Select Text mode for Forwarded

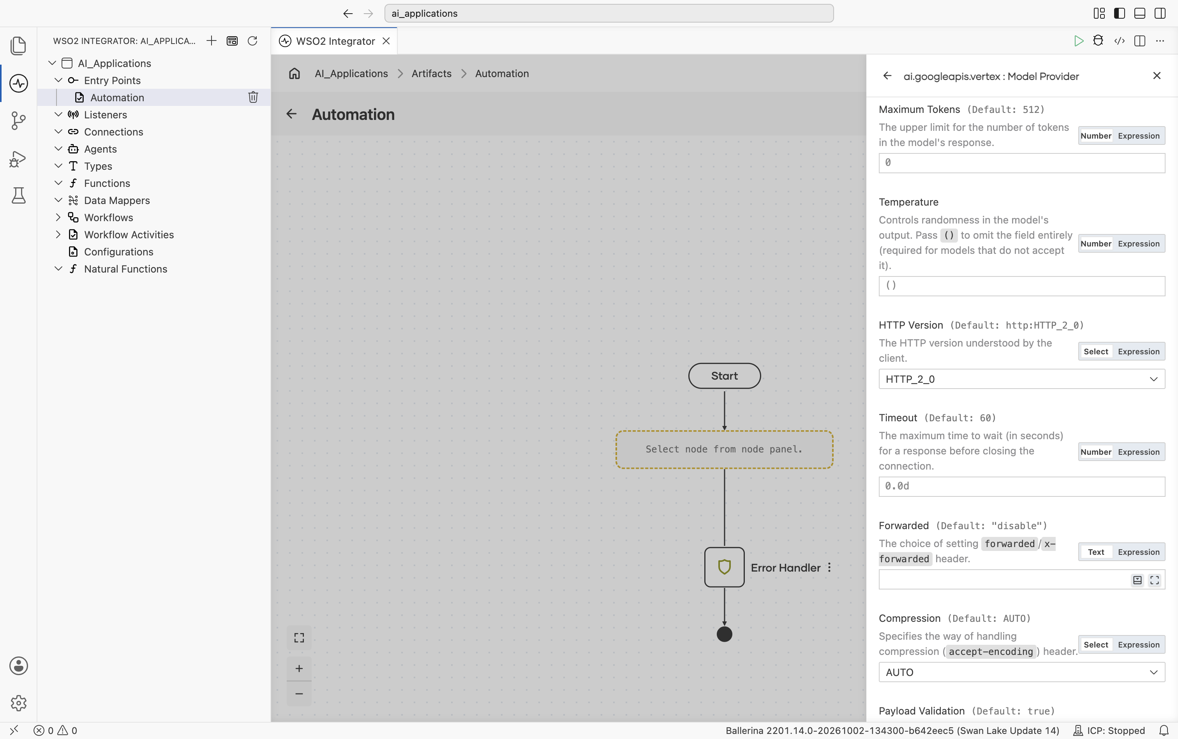point(1096,552)
